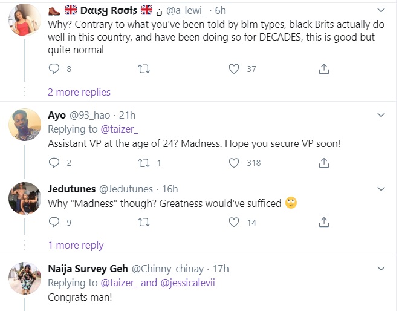The width and height of the screenshot is (399, 311).
Task: Share Ayo's tweet
Action: [324, 163]
